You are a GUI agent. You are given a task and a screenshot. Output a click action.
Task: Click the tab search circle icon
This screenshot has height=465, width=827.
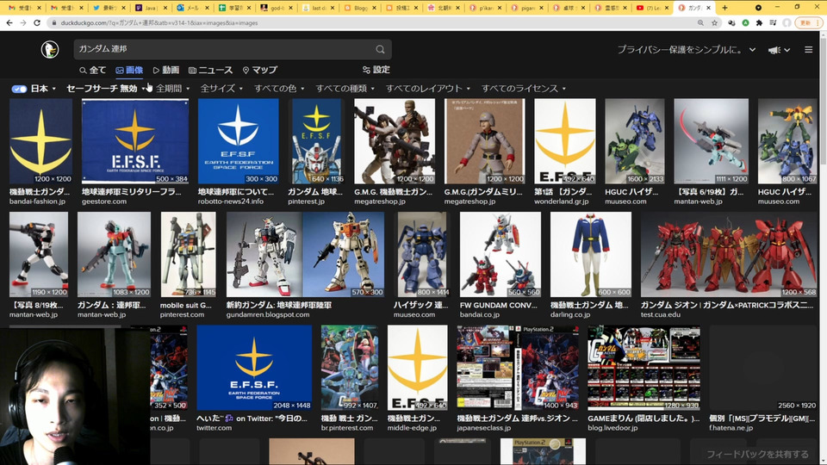pyautogui.click(x=758, y=8)
